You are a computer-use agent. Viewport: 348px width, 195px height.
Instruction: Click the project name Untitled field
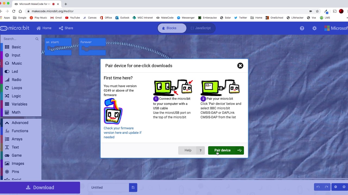[x=108, y=187]
